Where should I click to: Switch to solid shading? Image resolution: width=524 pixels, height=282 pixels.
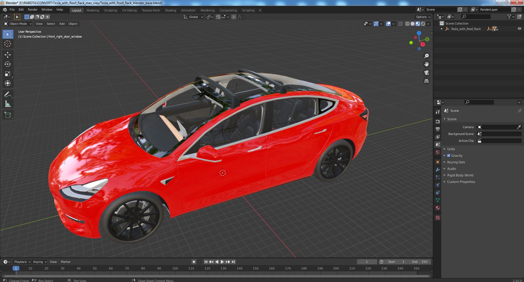click(413, 24)
